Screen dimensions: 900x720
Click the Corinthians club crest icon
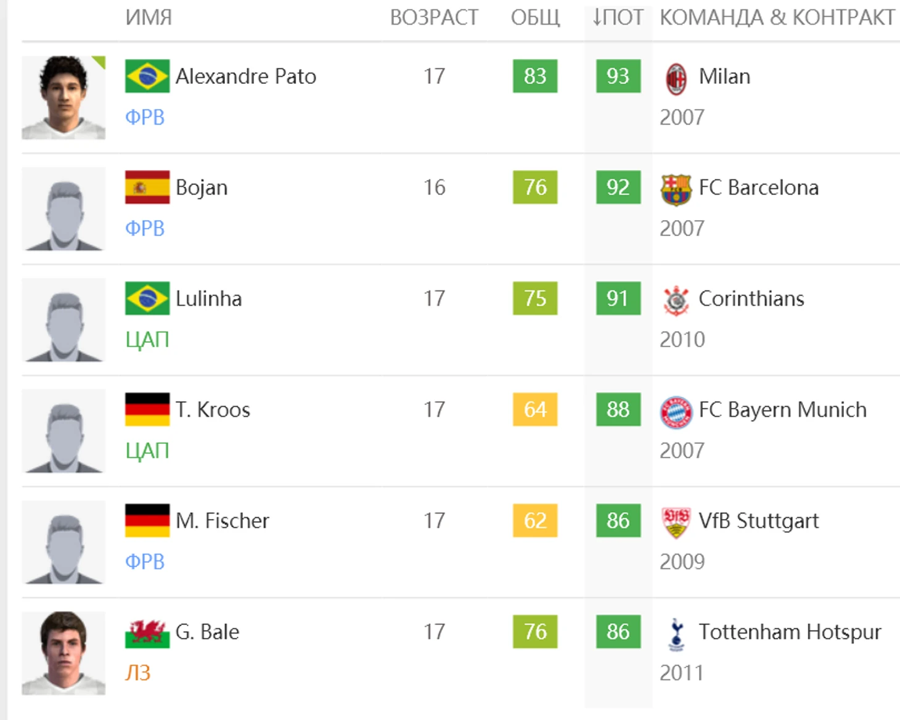click(x=676, y=300)
